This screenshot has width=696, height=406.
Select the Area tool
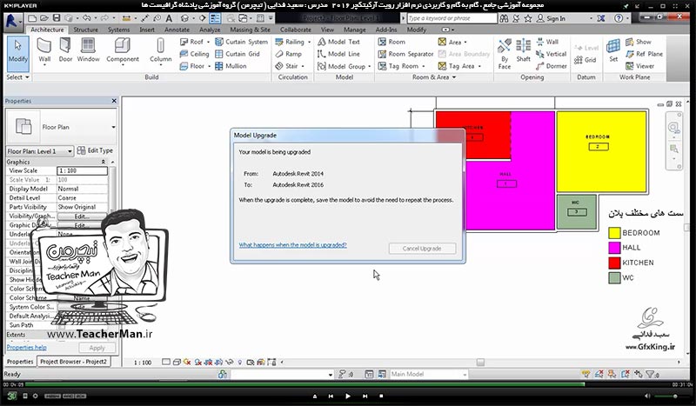[x=450, y=42]
